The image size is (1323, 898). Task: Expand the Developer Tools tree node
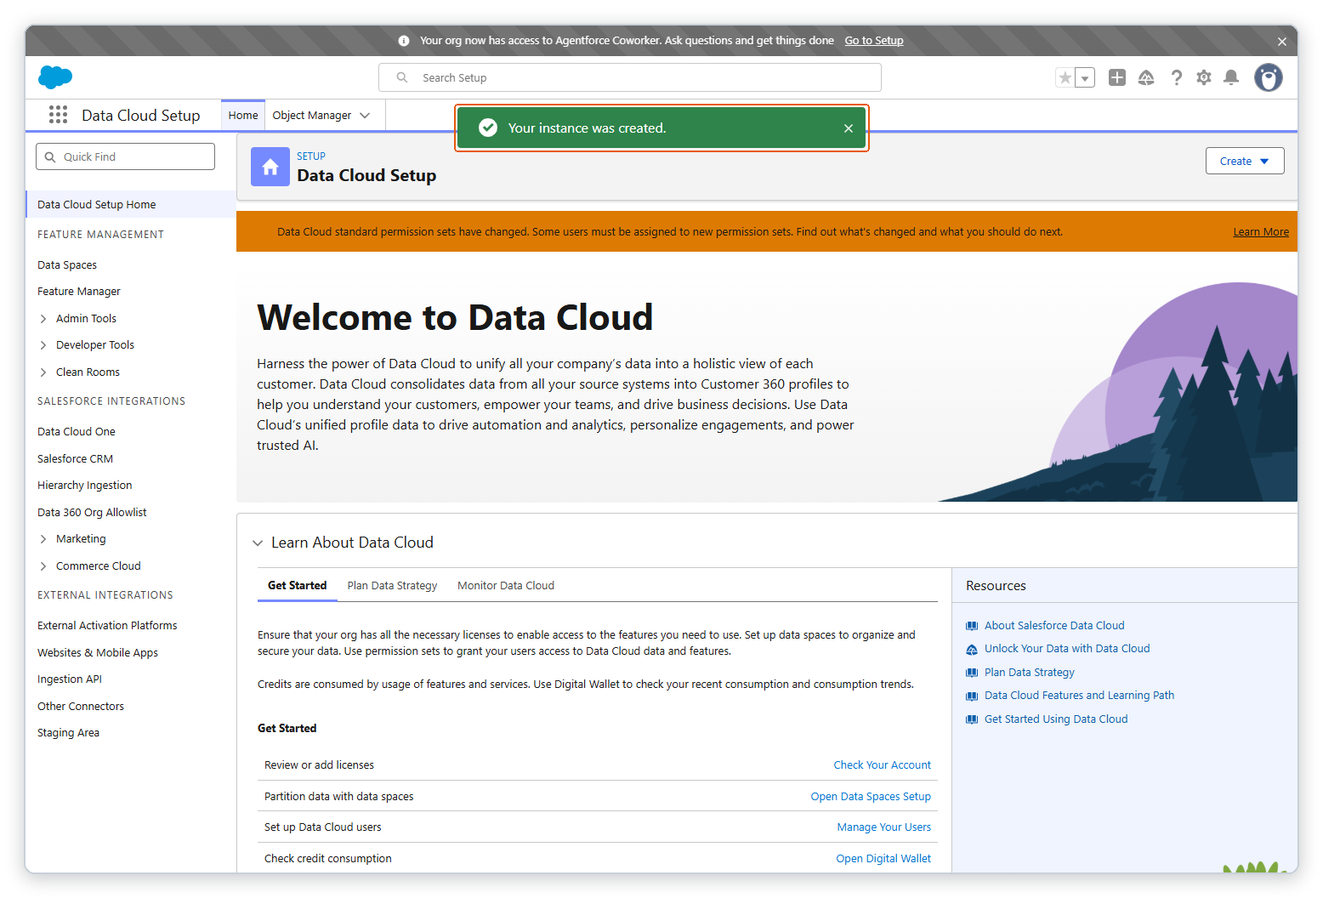pyautogui.click(x=43, y=344)
